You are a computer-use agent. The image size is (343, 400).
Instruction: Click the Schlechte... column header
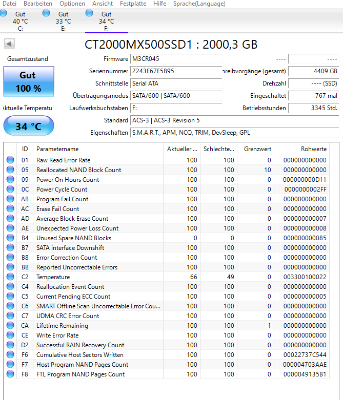click(219, 149)
